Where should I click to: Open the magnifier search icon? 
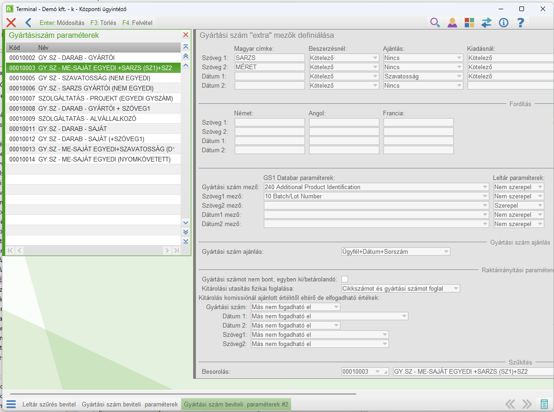435,23
